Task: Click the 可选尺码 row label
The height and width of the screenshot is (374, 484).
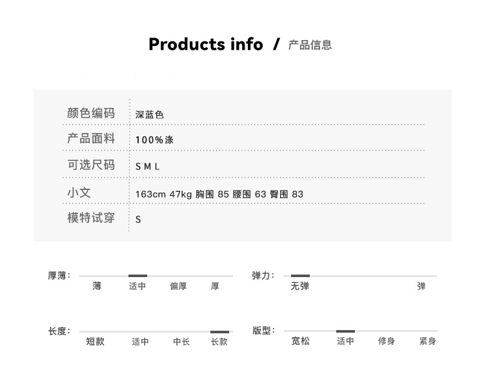Action: (x=91, y=165)
